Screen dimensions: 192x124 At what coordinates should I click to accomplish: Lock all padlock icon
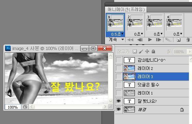(x=153, y=51)
